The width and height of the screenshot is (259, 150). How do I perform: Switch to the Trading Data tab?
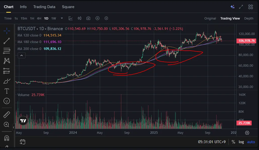pos(44,7)
